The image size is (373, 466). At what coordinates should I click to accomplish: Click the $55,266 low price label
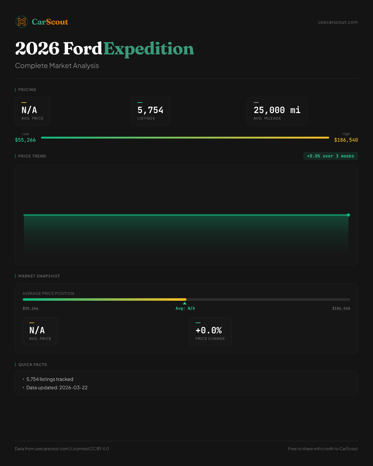tap(25, 140)
